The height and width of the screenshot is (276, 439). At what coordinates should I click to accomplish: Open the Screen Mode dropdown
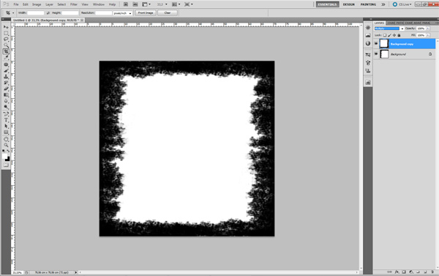[189, 4]
